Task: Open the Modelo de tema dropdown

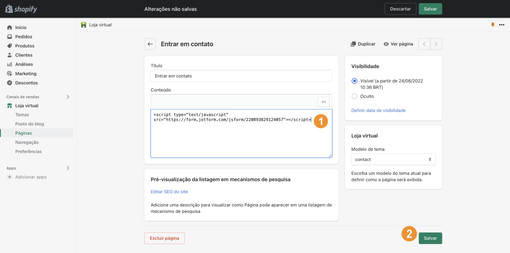Action: 393,160
